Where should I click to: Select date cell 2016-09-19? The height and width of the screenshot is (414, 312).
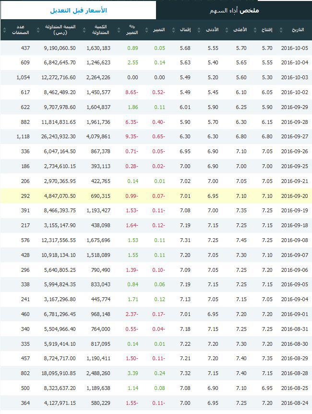[295, 210]
